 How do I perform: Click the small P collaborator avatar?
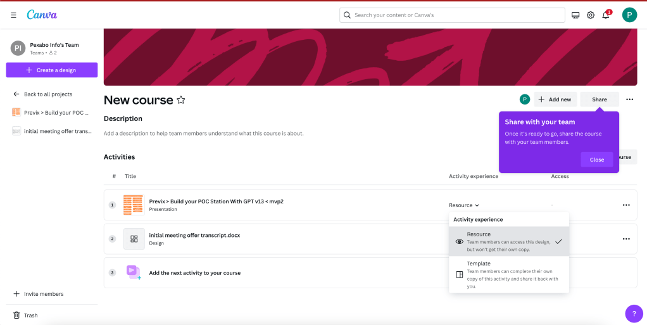(x=525, y=99)
